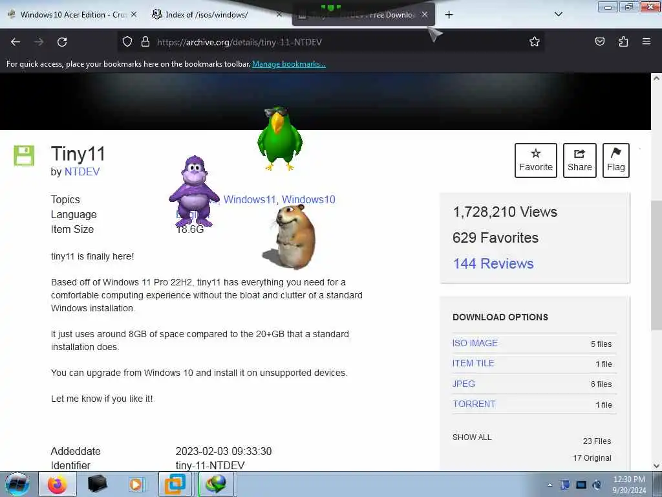Open volume tray icon
This screenshot has height=497, width=662.
point(597,485)
